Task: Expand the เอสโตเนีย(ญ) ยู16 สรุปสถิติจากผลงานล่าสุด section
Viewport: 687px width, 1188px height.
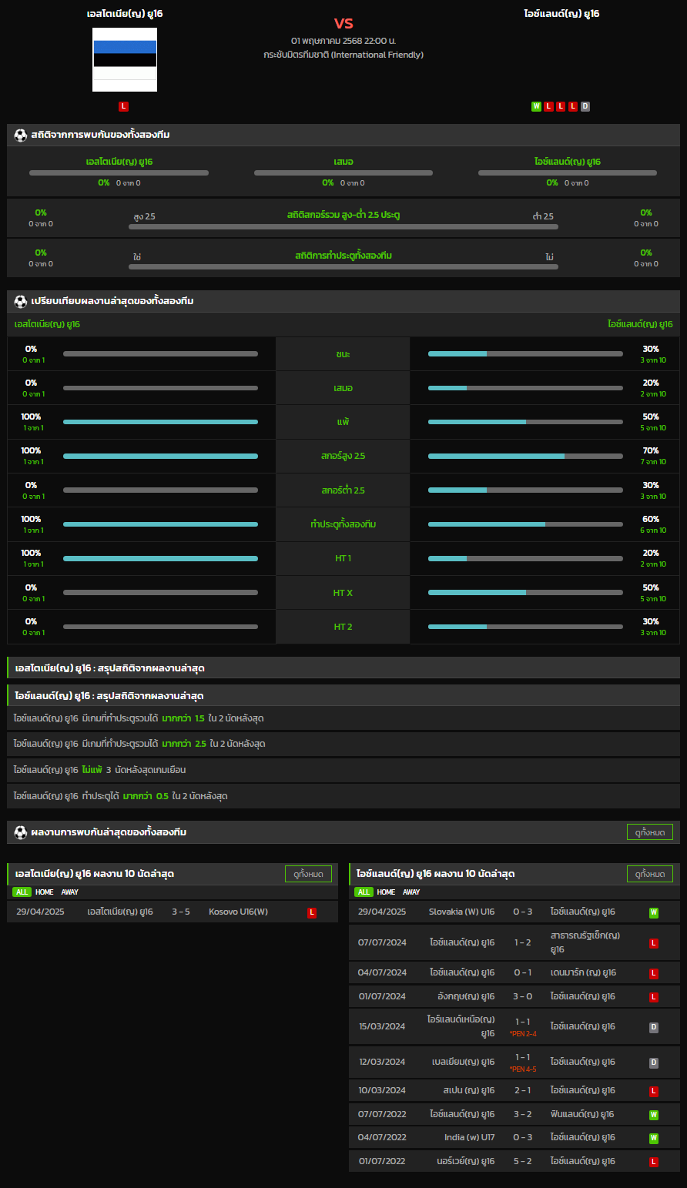Action: pos(343,668)
